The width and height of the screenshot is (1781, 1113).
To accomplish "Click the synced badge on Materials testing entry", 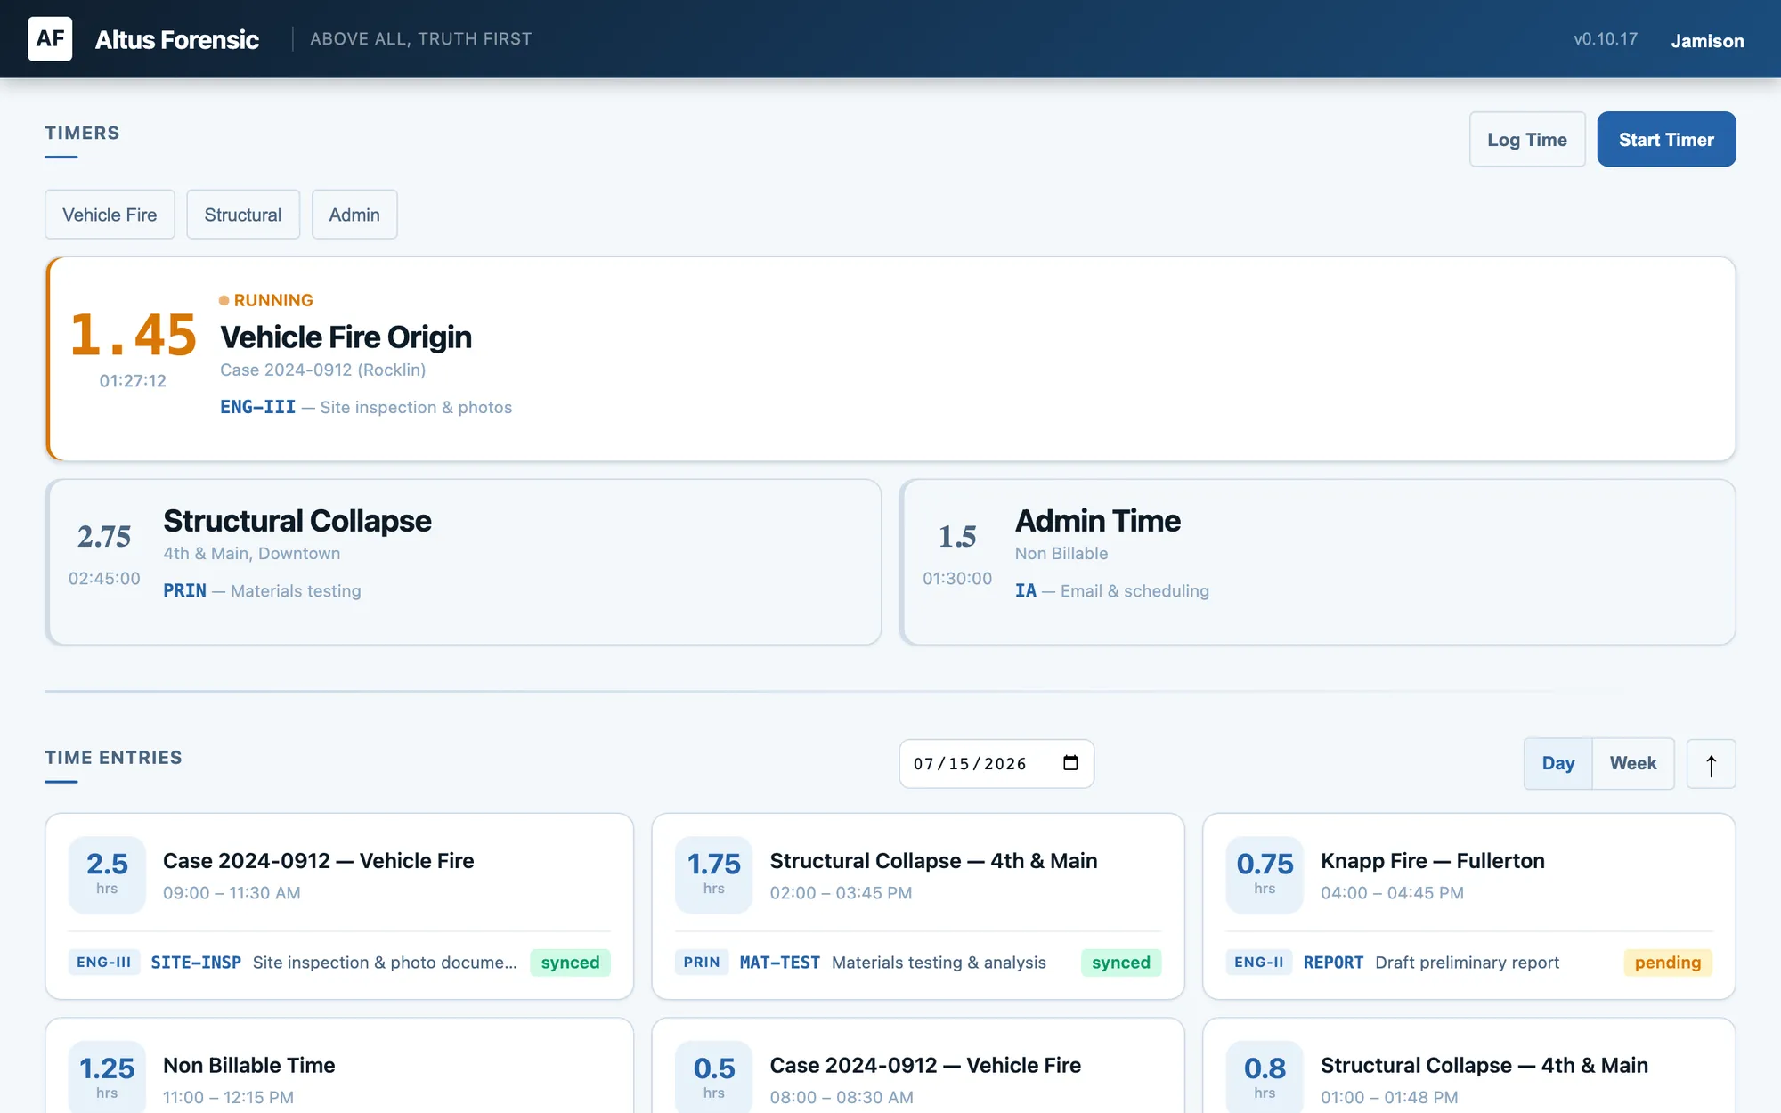I will [1121, 963].
